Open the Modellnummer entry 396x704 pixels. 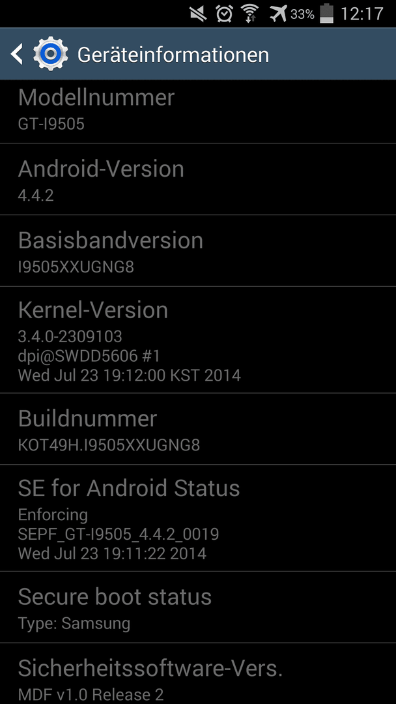point(198,112)
